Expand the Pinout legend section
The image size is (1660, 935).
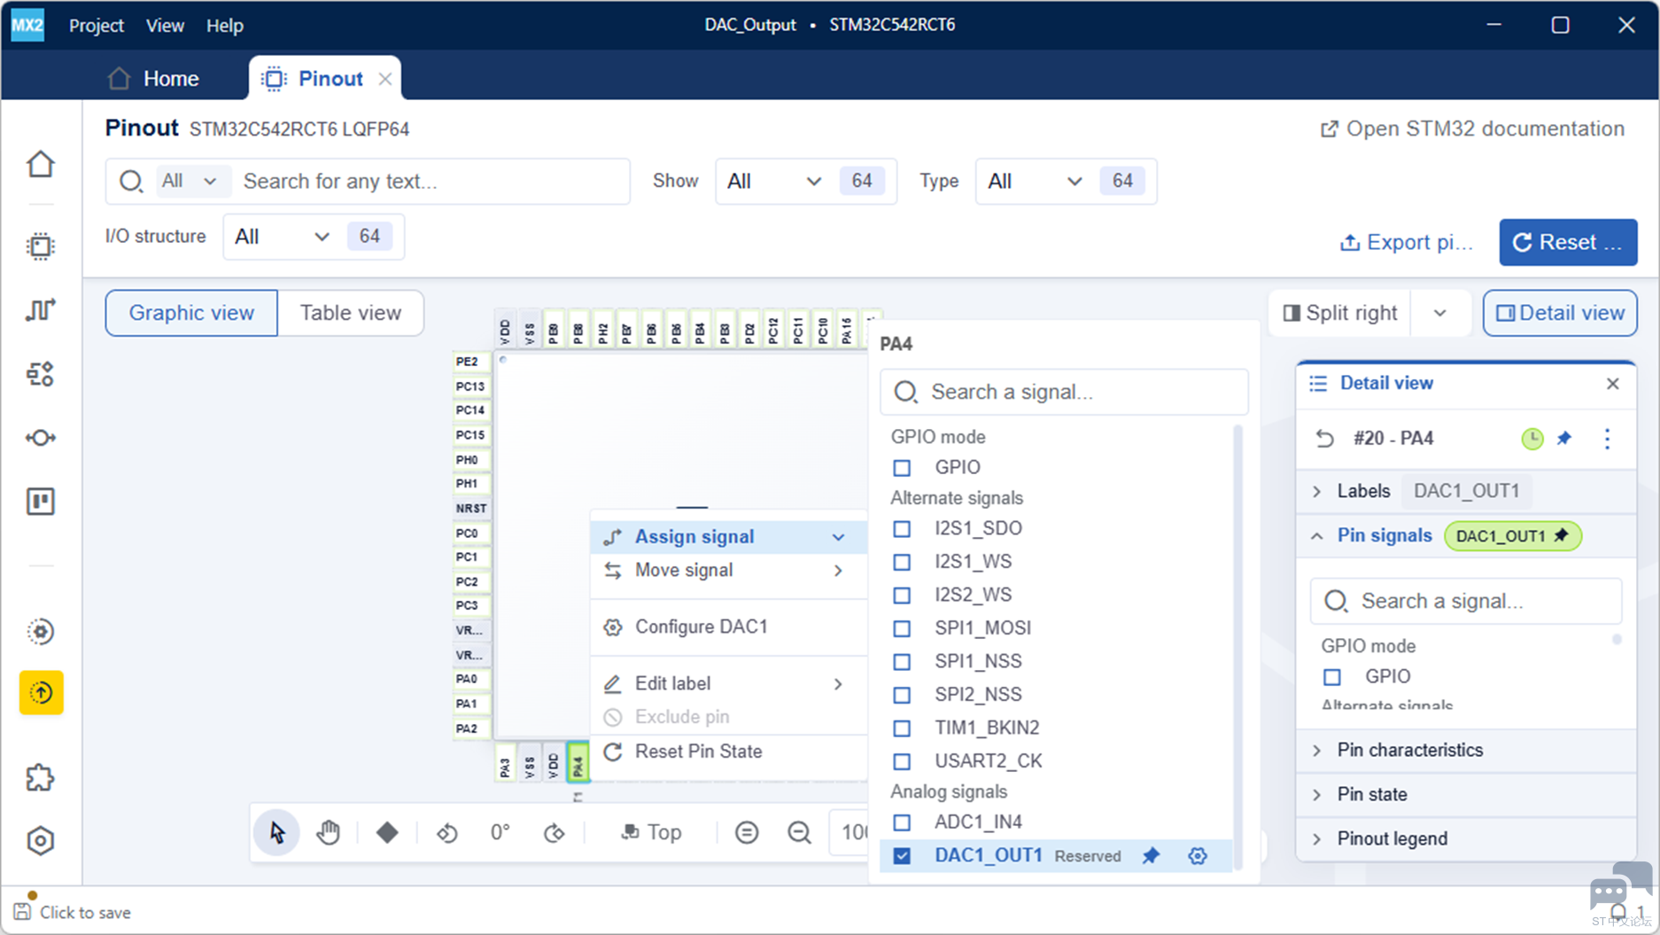pos(1466,838)
